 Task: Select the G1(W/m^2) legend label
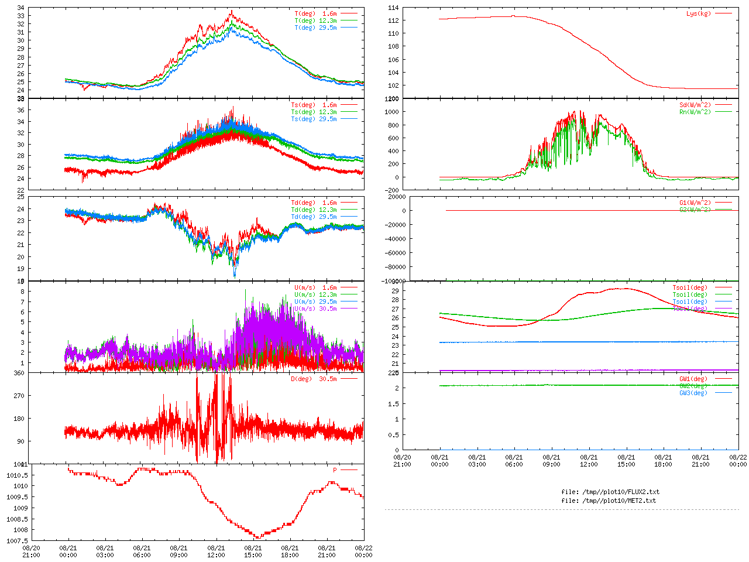[695, 203]
